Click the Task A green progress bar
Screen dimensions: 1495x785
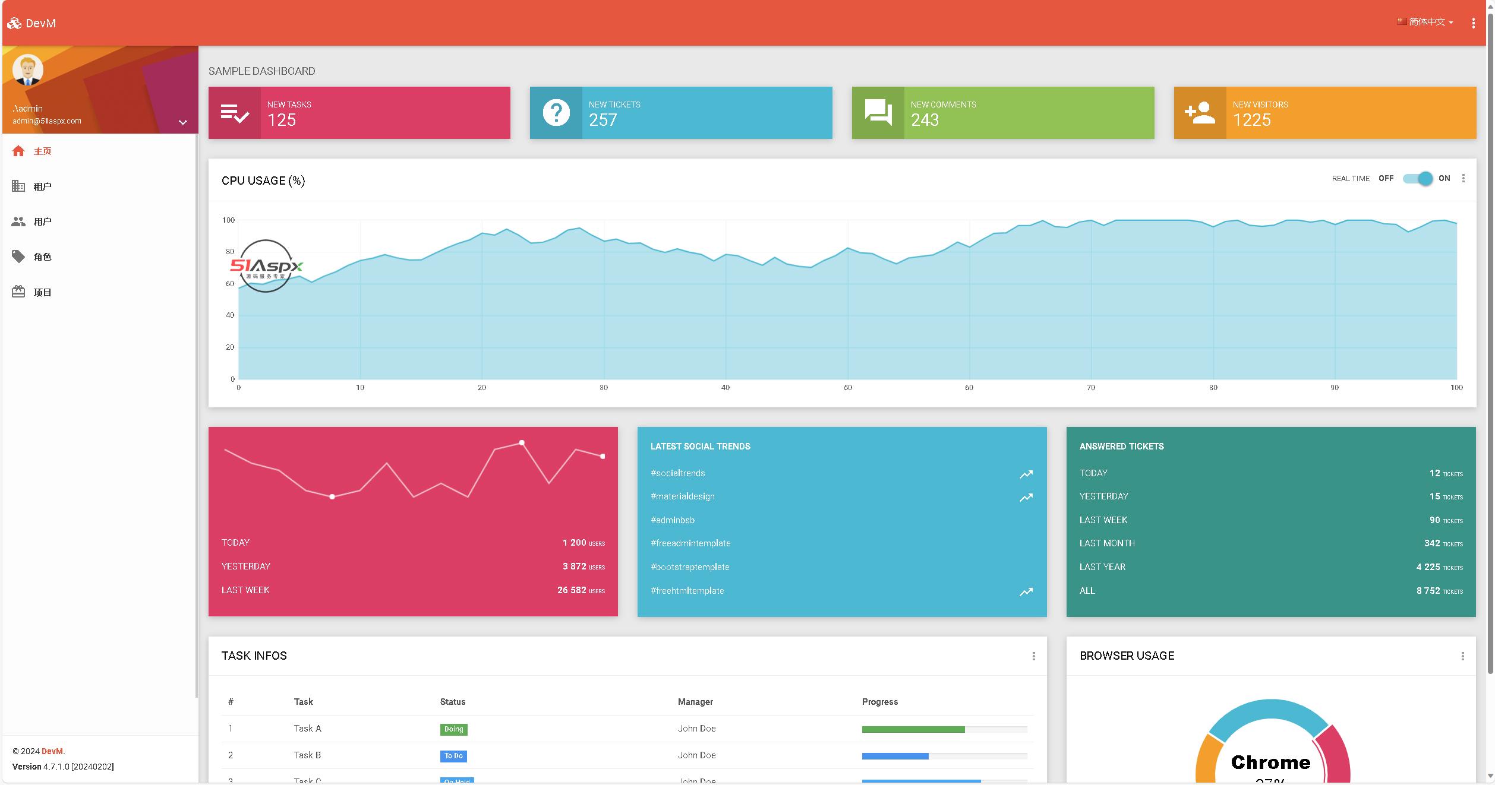(x=913, y=729)
